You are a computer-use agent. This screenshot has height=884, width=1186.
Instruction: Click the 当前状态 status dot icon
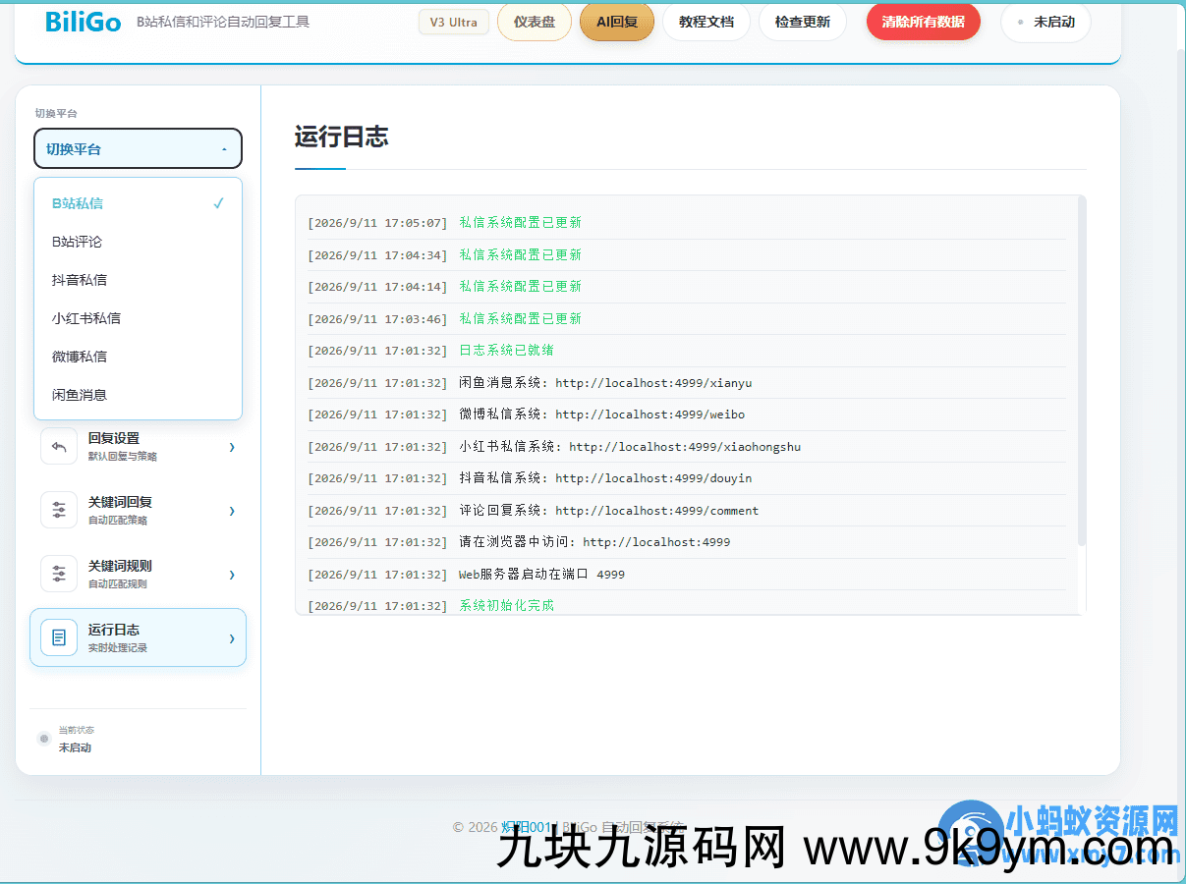(x=43, y=739)
